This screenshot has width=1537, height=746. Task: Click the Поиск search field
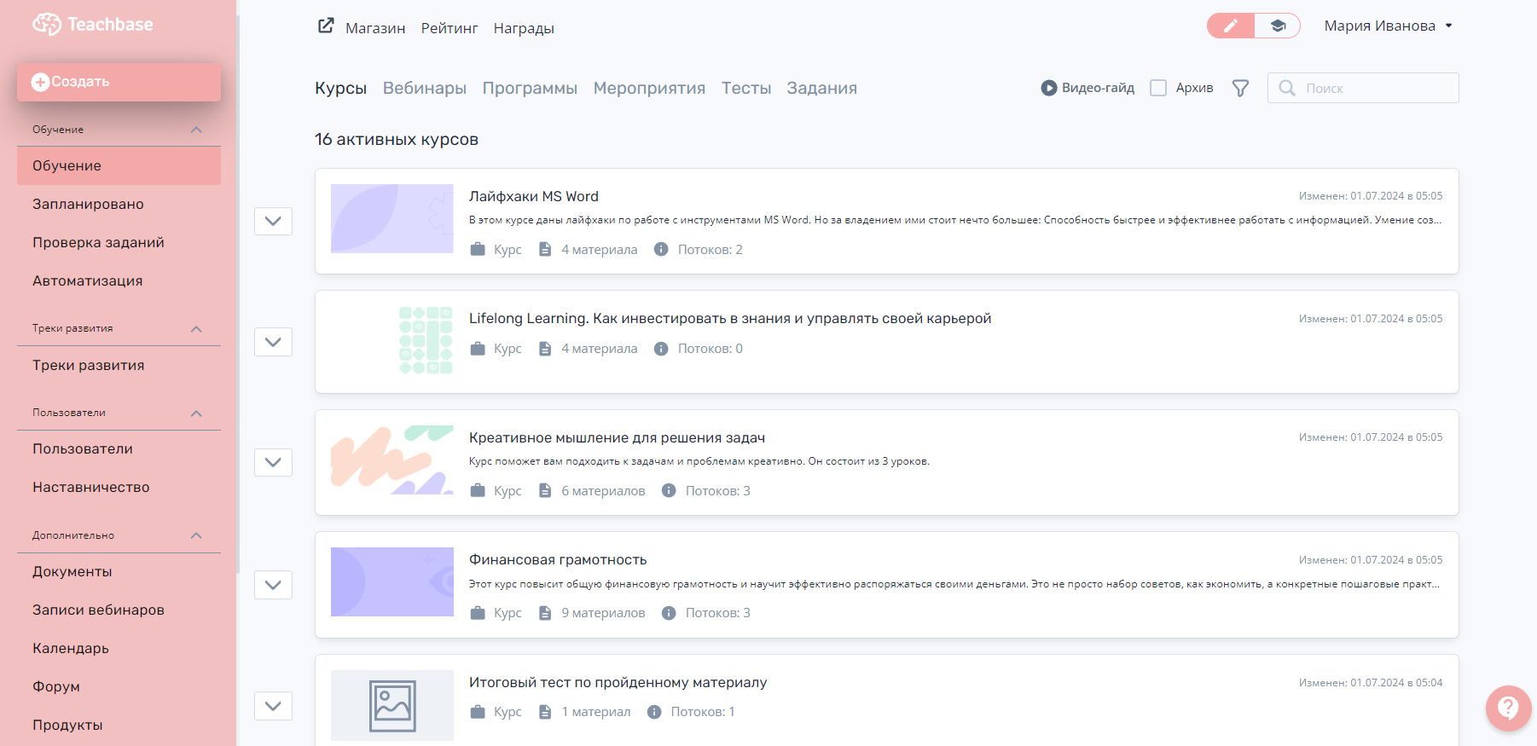(1373, 89)
